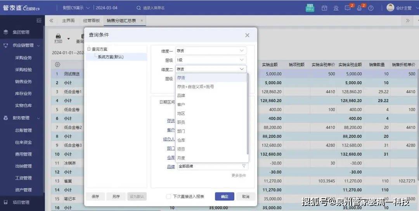The height and width of the screenshot is (211, 419).
Task: Click the 更多条件 link
Action: pos(239,176)
